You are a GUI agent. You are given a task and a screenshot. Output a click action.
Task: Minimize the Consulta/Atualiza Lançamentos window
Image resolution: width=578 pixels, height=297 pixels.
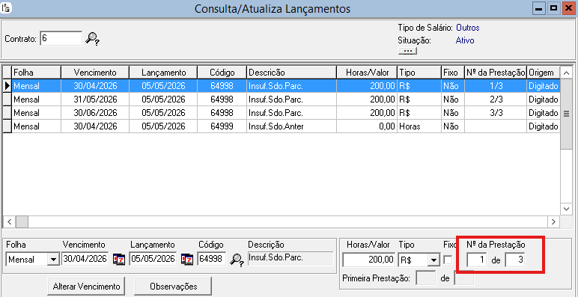[x=540, y=8]
